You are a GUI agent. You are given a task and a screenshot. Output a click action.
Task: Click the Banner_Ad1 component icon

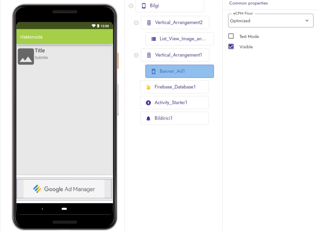(154, 71)
